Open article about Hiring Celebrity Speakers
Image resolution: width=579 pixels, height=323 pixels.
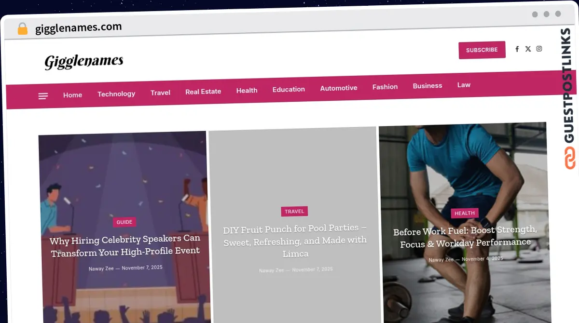pyautogui.click(x=125, y=245)
